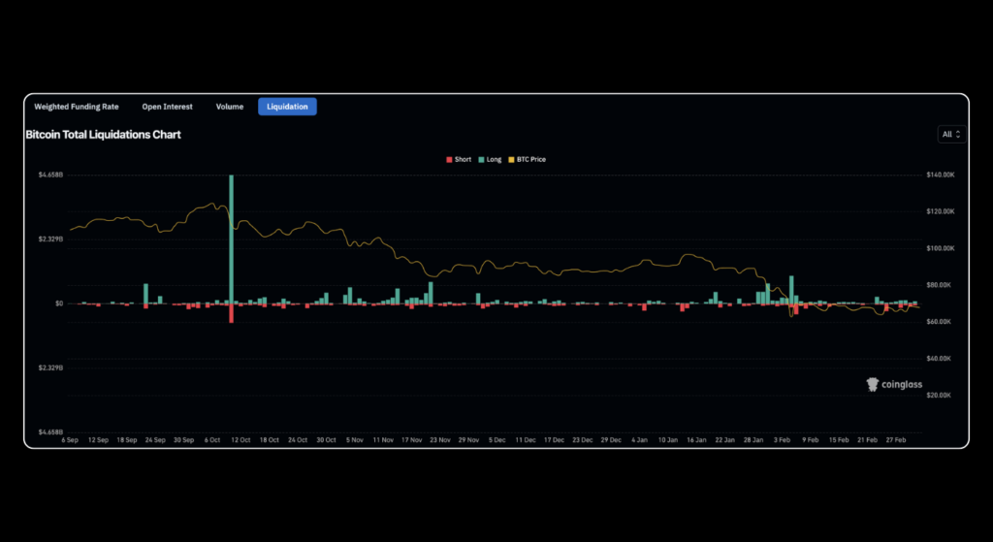Click the 4 Jan date label
Image resolution: width=993 pixels, height=542 pixels.
pos(640,439)
